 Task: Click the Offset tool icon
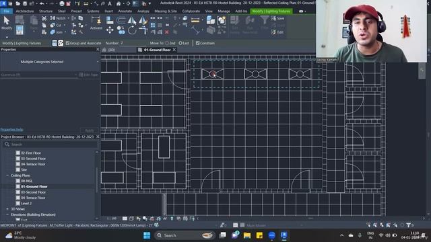coord(121,19)
